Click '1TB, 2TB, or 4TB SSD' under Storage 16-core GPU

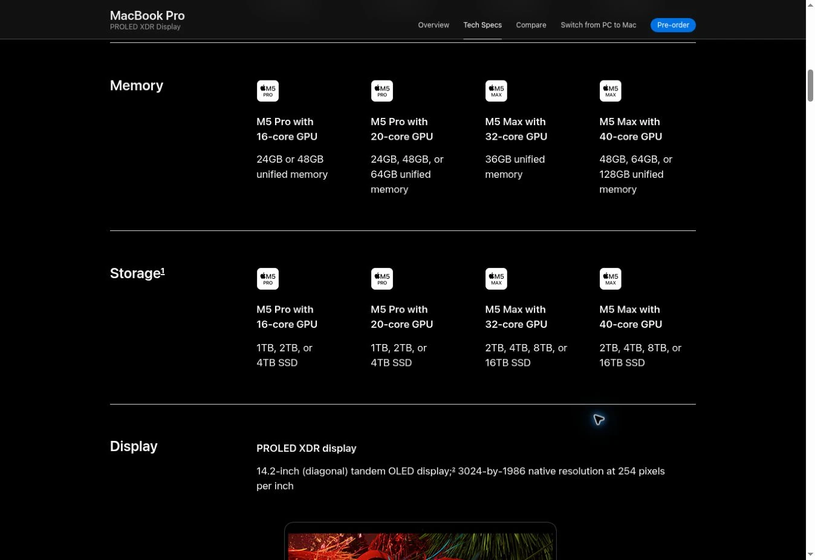click(x=284, y=356)
